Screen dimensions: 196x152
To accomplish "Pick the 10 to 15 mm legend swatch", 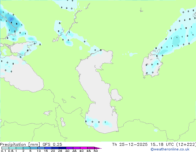I will pos(41,148).
